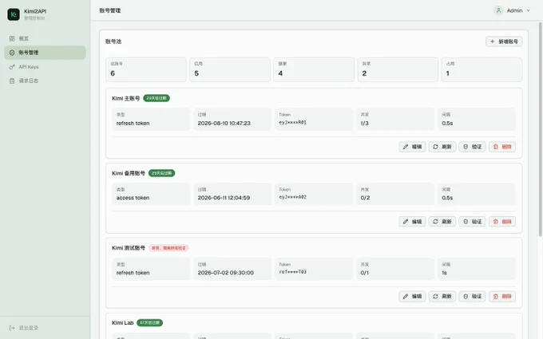The image size is (543, 339).
Task: Click the 新增账号 add account button
Action: coord(504,41)
